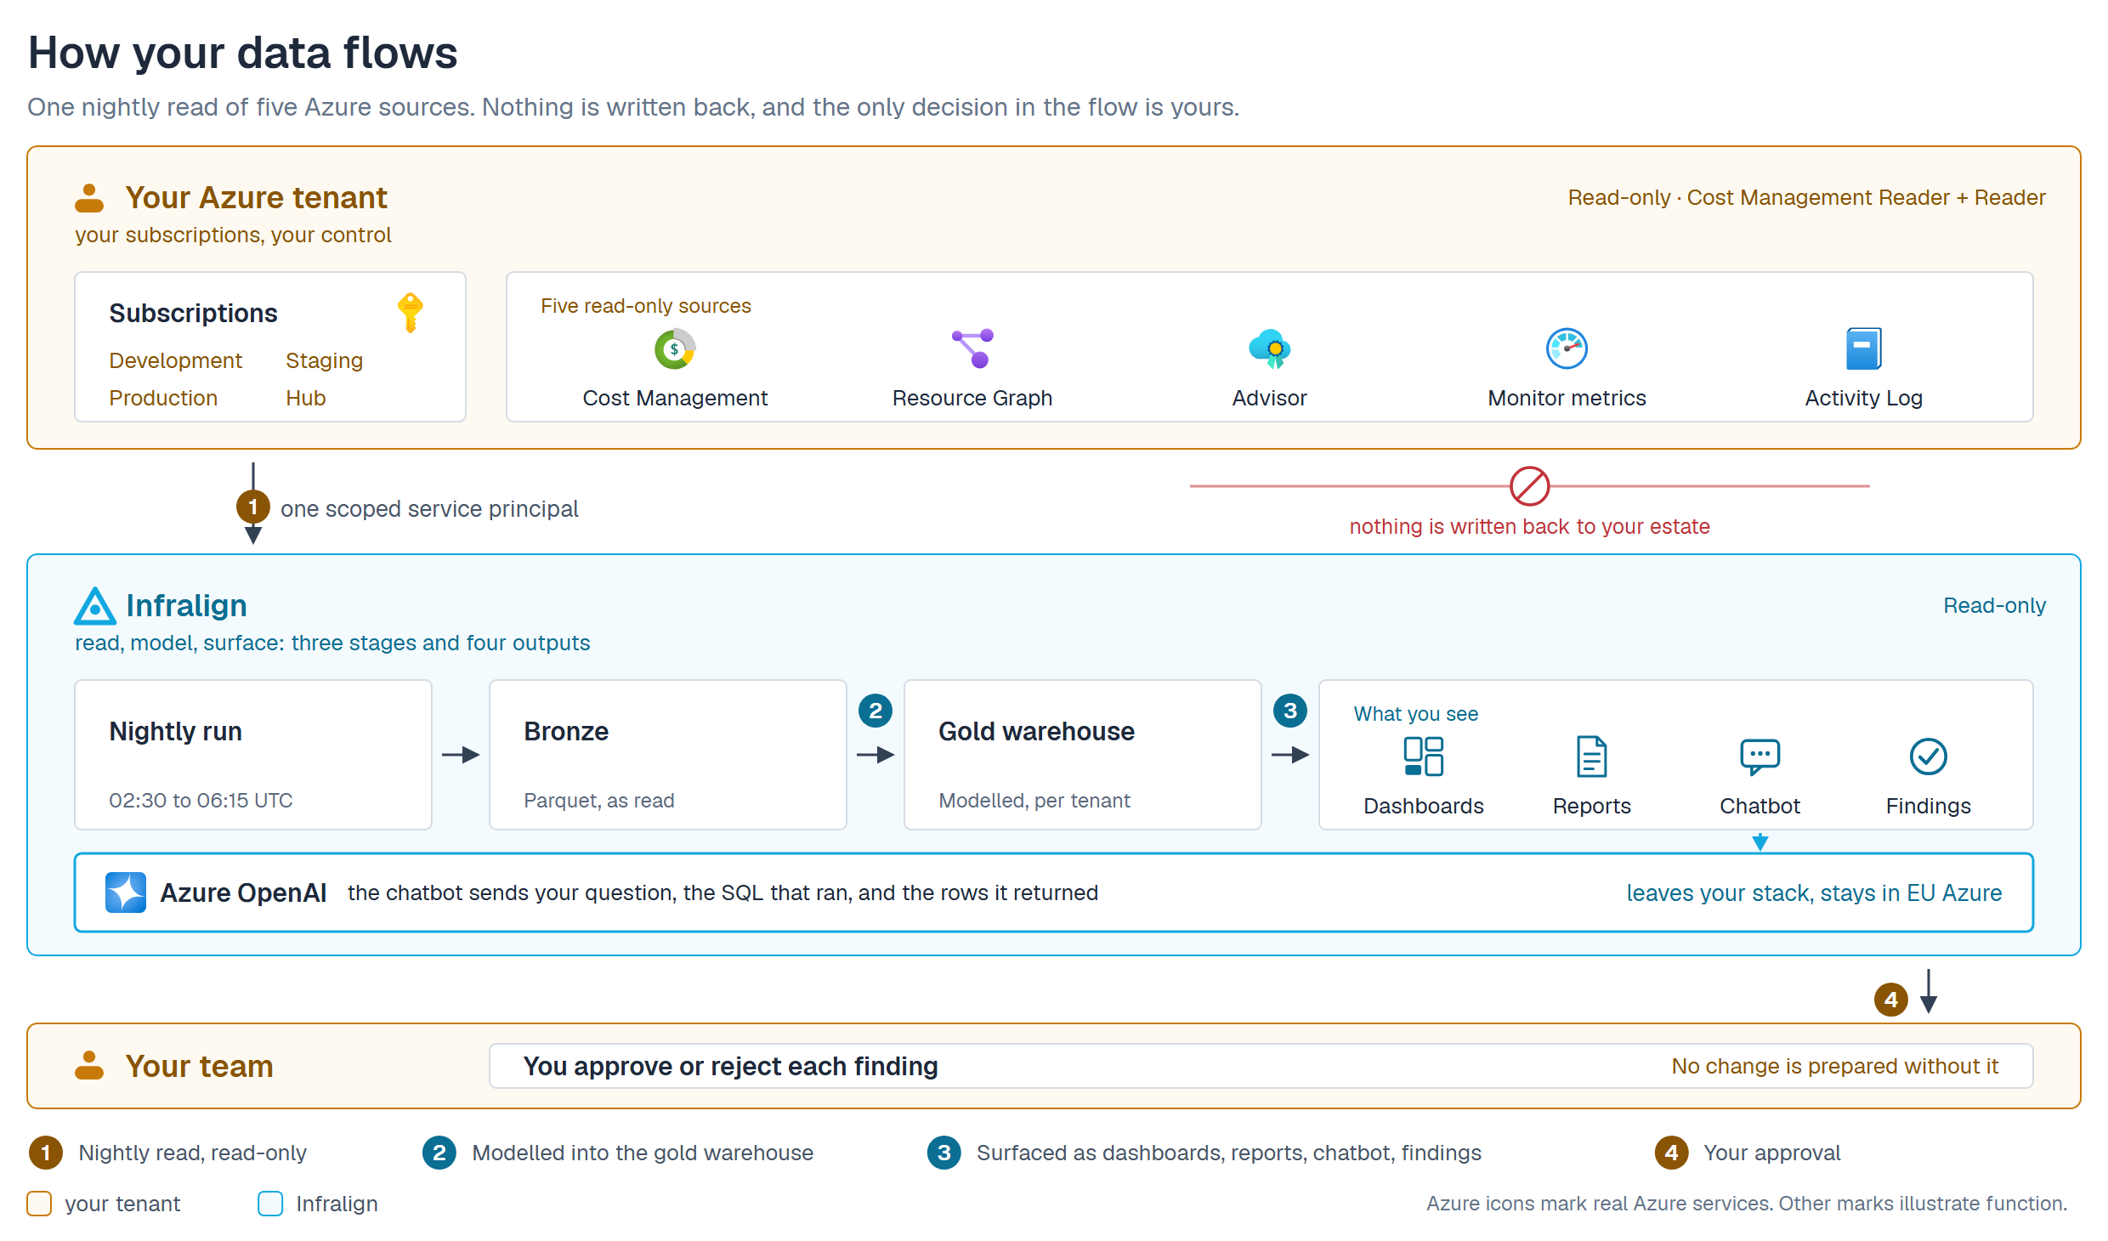
Task: Click the 'Activity Log' label
Action: coord(1863,398)
